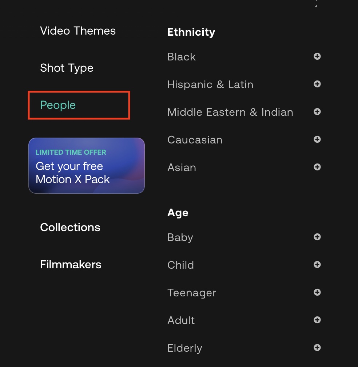Go to the Filmmakers section
The width and height of the screenshot is (358, 367).
click(x=71, y=265)
